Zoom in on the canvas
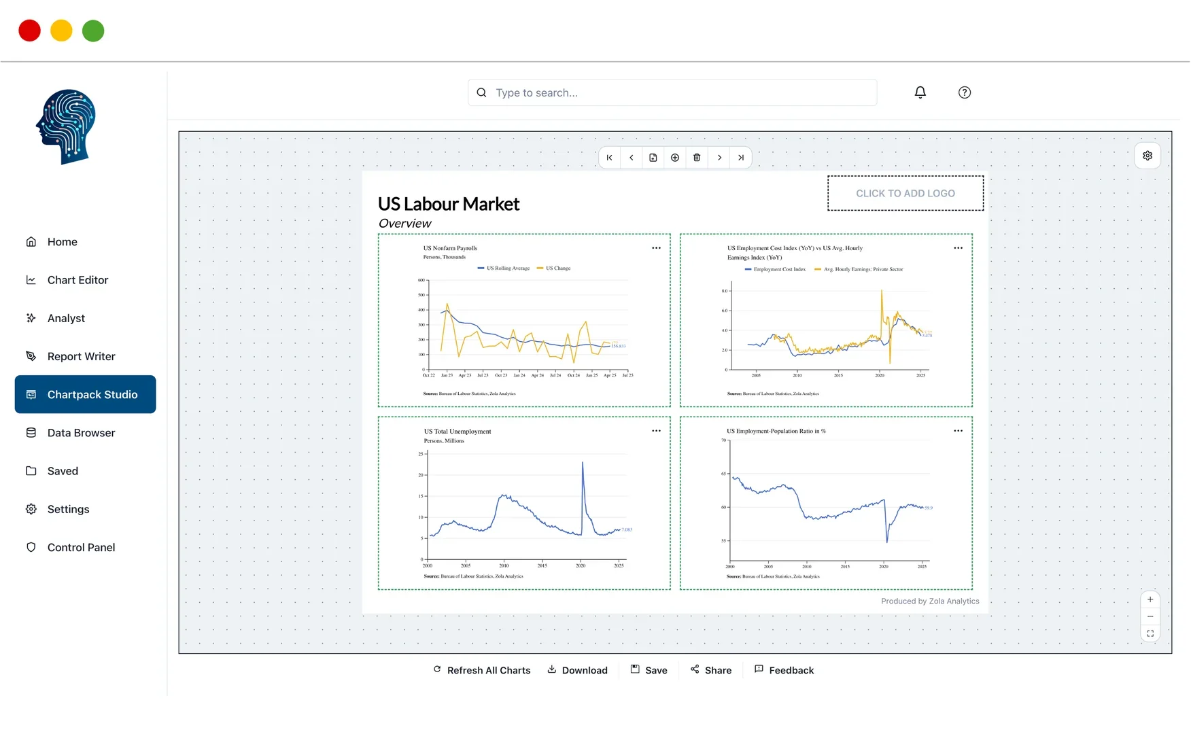The image size is (1191, 734). point(1150,599)
